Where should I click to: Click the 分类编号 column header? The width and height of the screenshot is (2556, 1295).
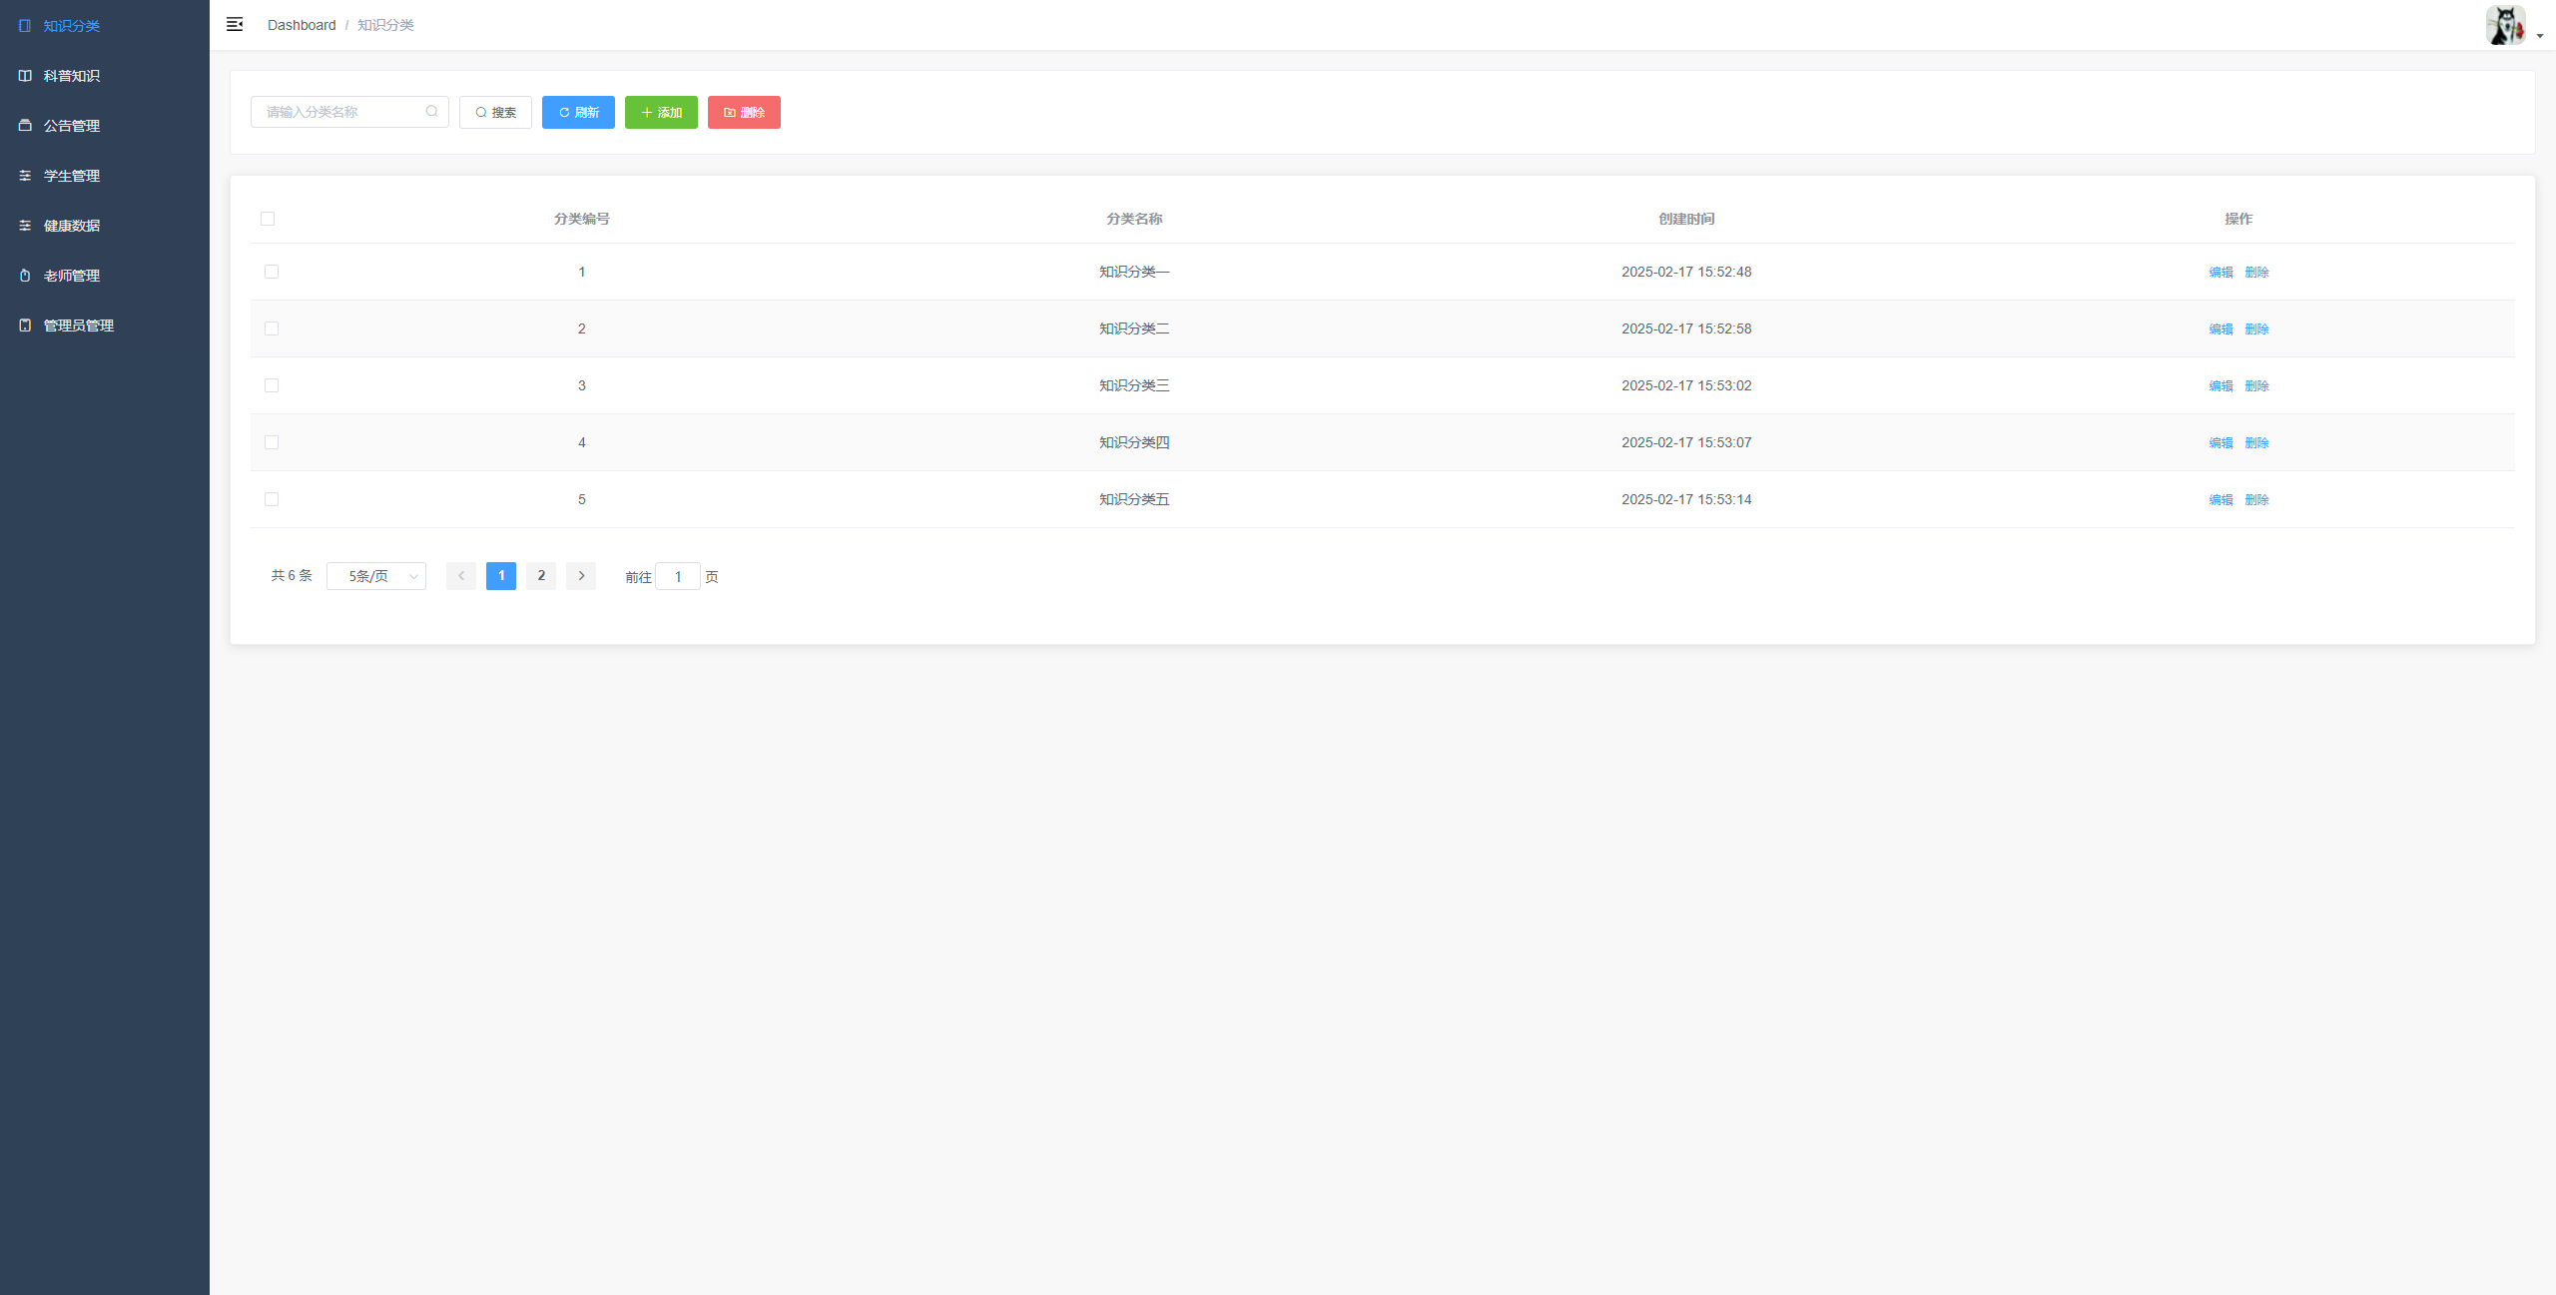[582, 219]
